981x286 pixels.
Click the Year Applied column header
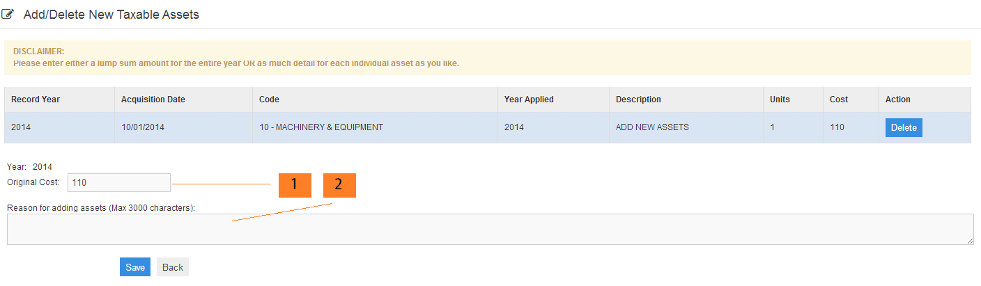(x=529, y=100)
